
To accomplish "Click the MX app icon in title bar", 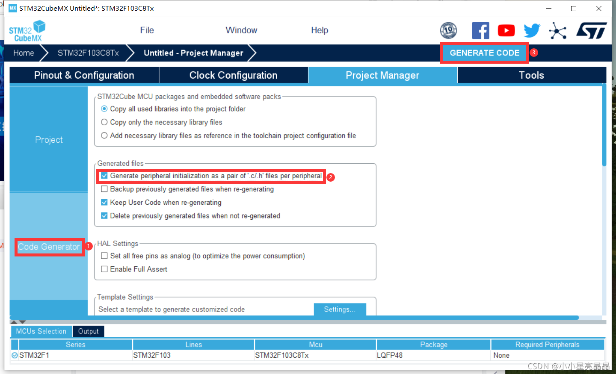I will 13,8.
